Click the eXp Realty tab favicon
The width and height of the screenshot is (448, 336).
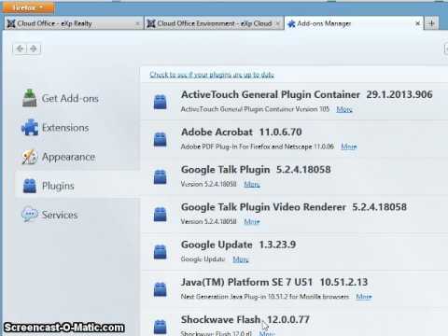point(11,23)
